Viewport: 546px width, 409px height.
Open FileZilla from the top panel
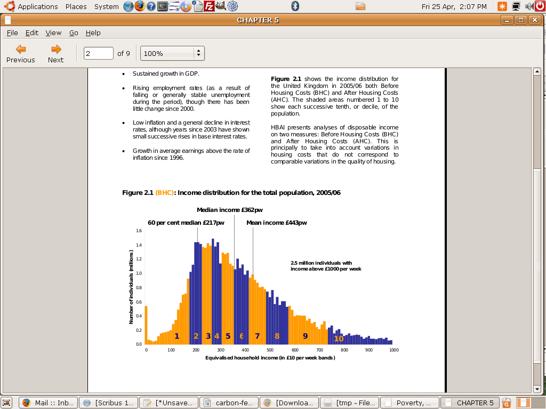tap(210, 6)
